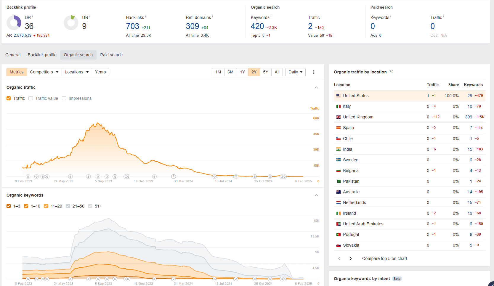Go to previous page of locations
The image size is (494, 286).
point(339,258)
